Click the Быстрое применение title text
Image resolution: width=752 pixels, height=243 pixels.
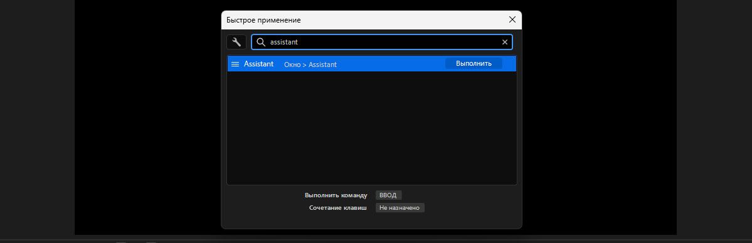pyautogui.click(x=264, y=20)
